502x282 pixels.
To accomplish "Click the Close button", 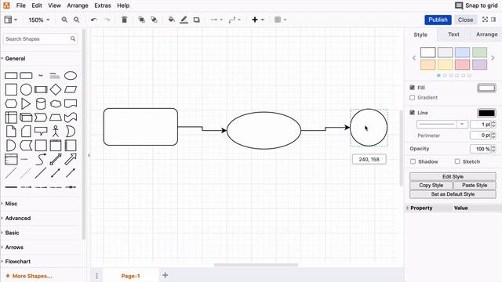I will point(465,20).
